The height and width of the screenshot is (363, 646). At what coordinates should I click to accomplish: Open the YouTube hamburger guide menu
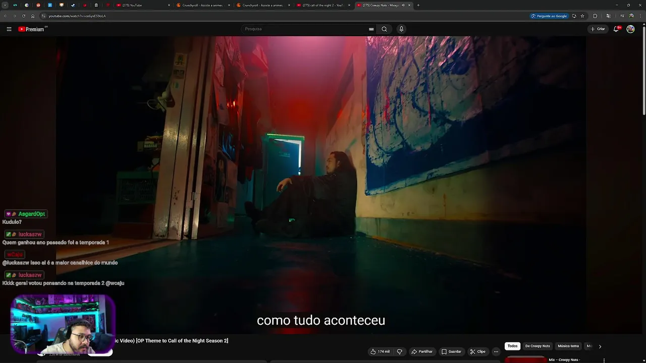pyautogui.click(x=9, y=29)
